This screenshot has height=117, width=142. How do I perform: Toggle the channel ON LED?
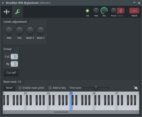pyautogui.click(x=87, y=11)
